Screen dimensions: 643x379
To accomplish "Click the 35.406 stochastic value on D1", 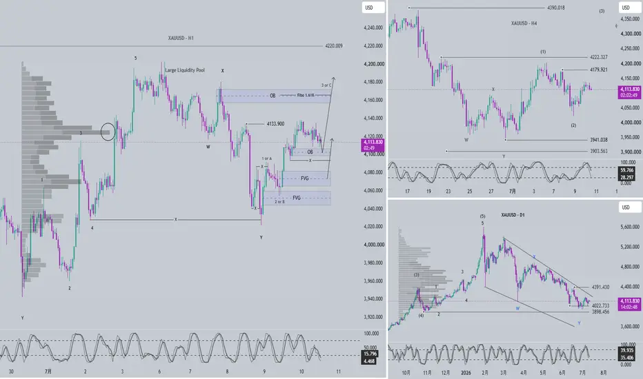I will tap(627, 358).
